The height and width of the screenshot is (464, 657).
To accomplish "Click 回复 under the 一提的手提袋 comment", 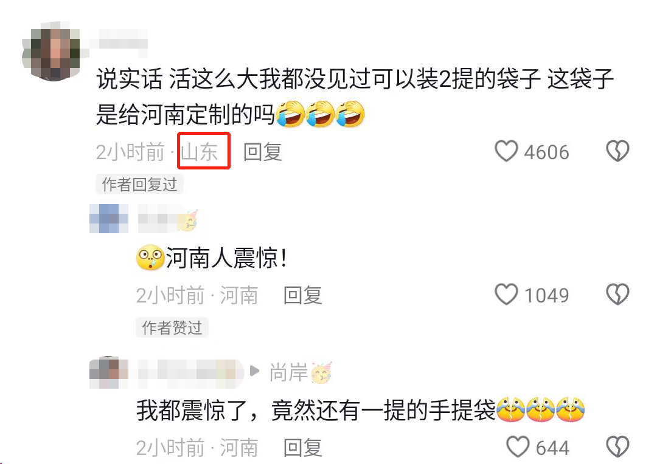I will click(303, 448).
